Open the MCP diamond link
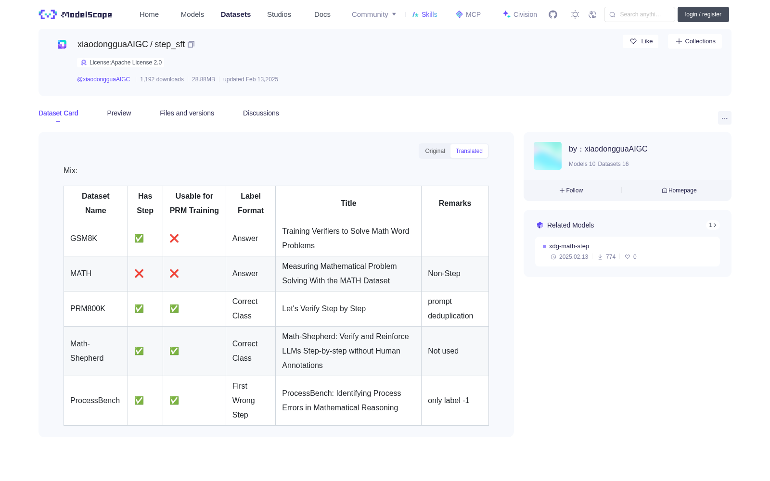This screenshot has height=481, width=770. pos(468,14)
